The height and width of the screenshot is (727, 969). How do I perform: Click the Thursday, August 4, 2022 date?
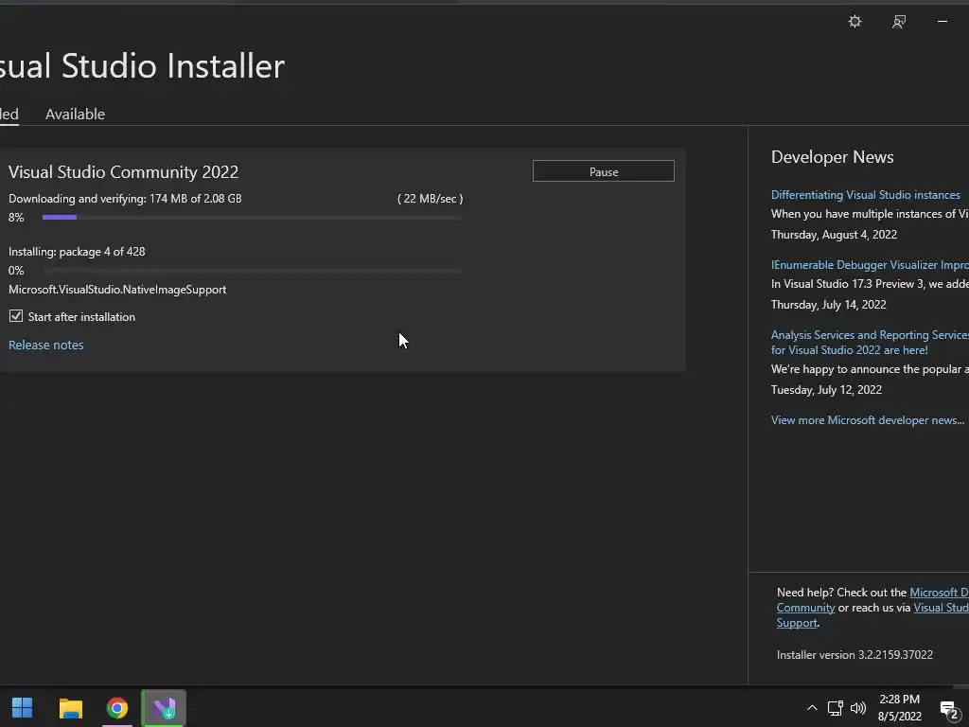tap(834, 235)
